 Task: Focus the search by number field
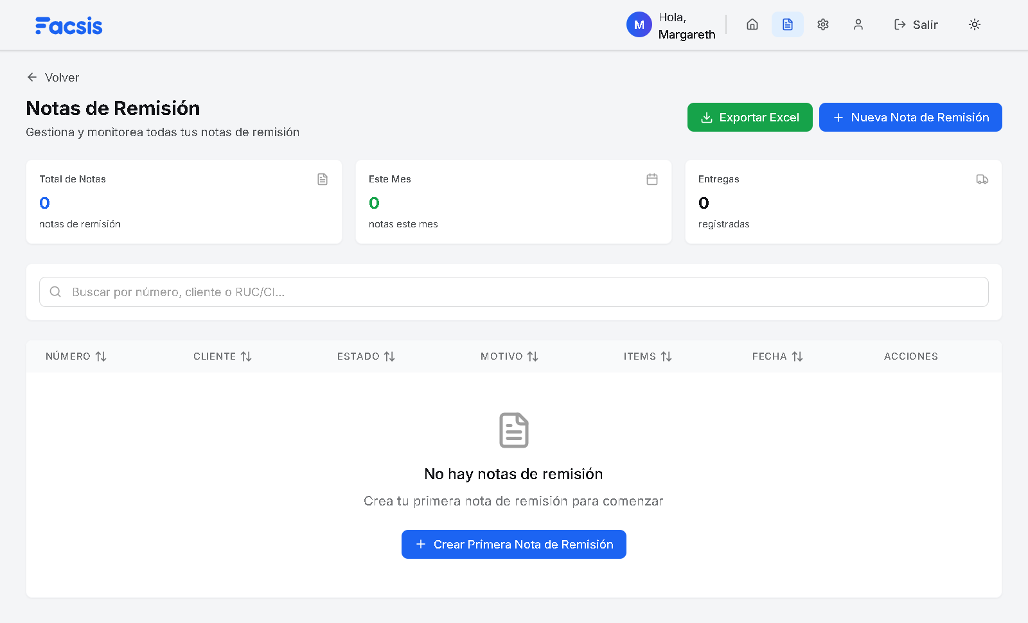514,292
